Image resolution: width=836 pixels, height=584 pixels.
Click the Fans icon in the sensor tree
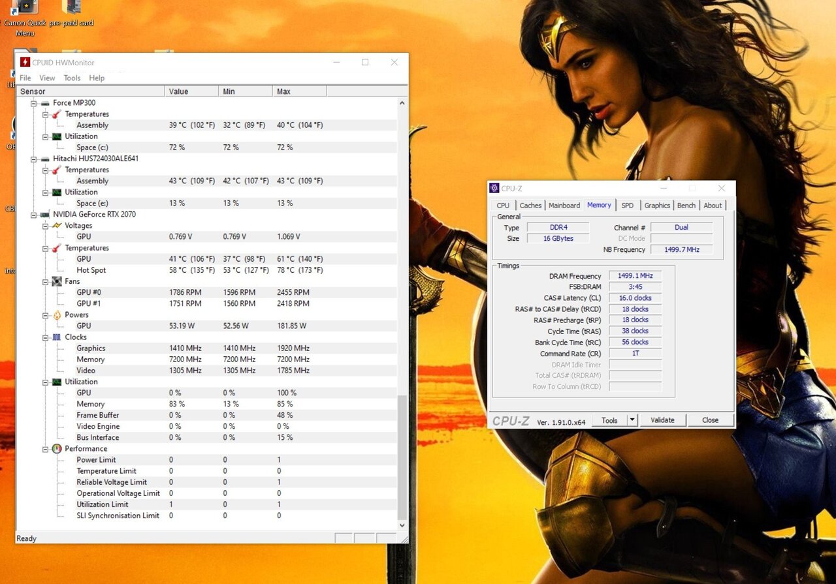coord(56,281)
